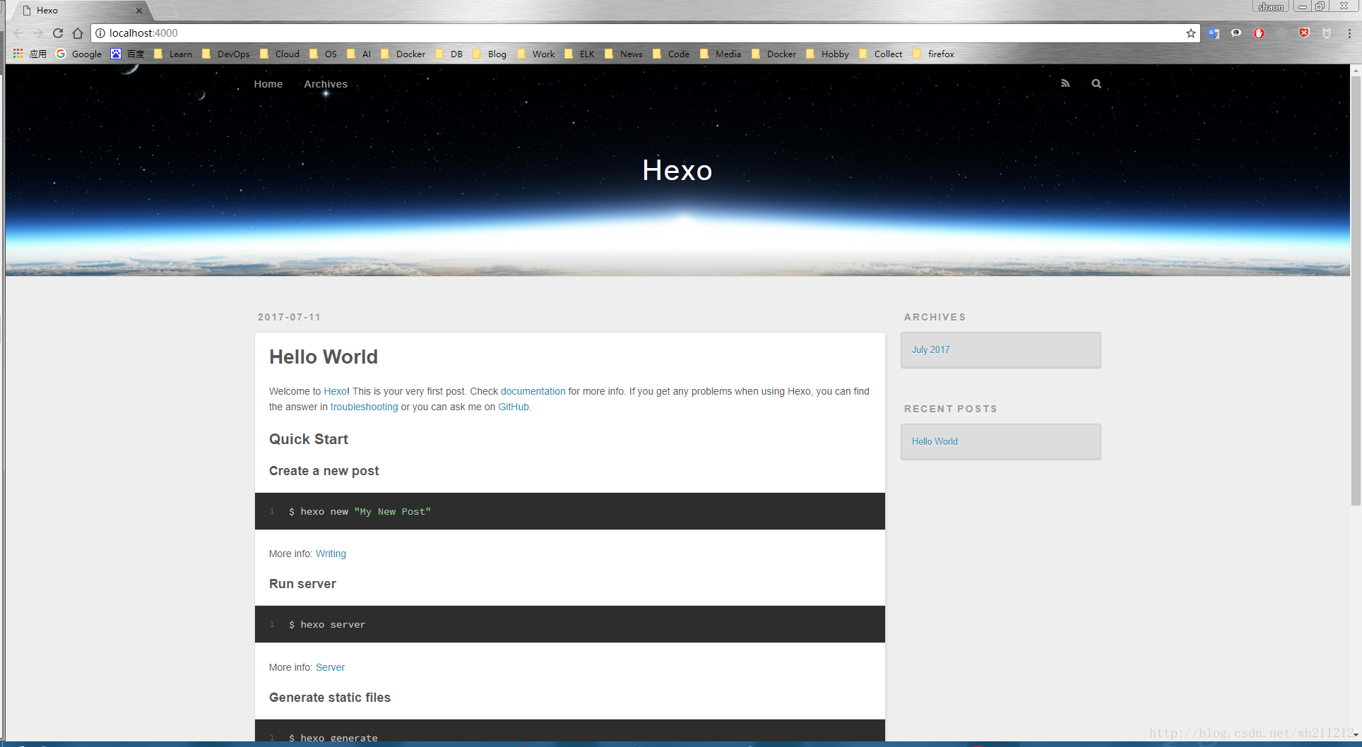1362x747 pixels.
Task: Open the Google Translate extension
Action: point(1214,33)
